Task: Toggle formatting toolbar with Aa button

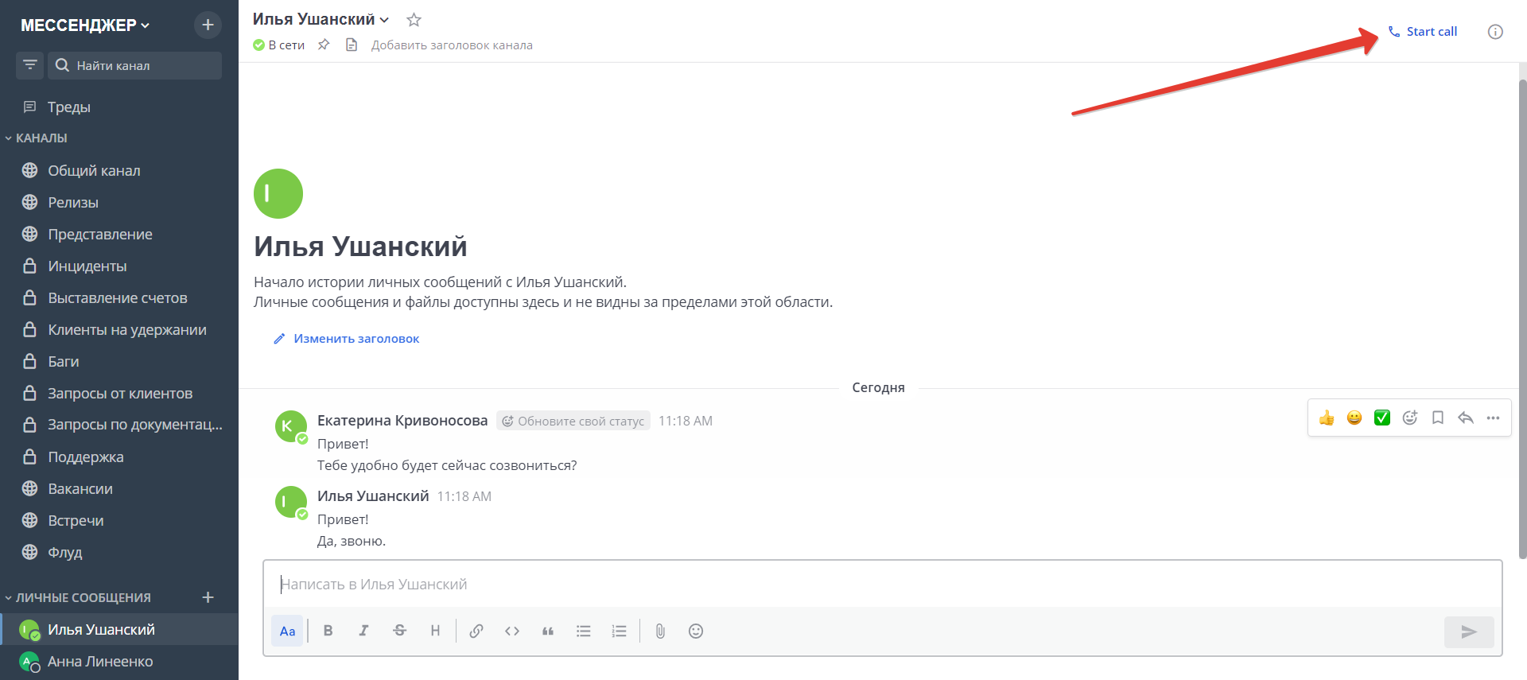Action: pyautogui.click(x=287, y=631)
